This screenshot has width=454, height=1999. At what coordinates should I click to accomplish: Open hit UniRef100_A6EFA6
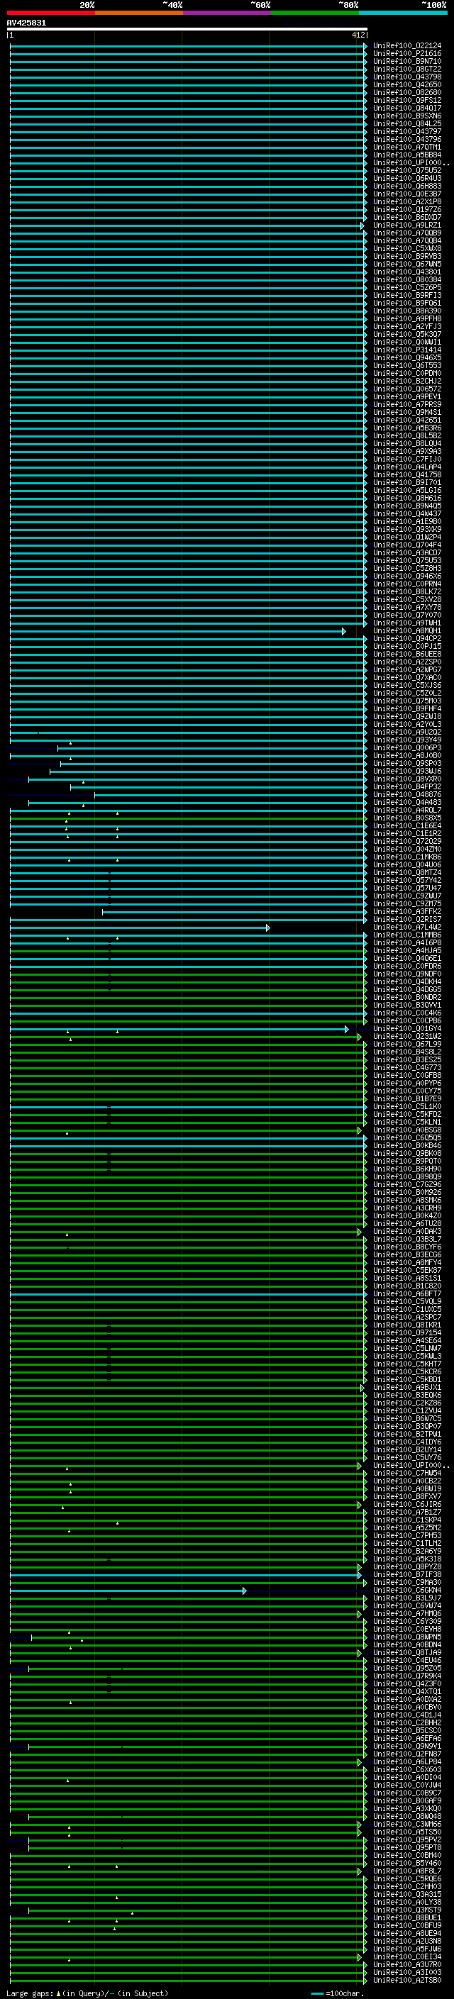pyautogui.click(x=407, y=1738)
